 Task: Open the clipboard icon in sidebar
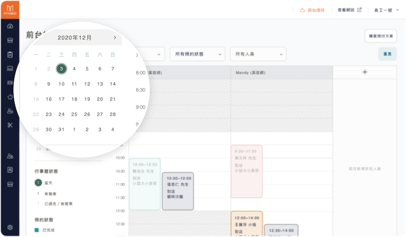click(10, 54)
